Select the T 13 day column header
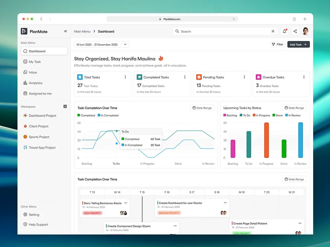The height and width of the screenshot is (247, 330). tap(92, 192)
